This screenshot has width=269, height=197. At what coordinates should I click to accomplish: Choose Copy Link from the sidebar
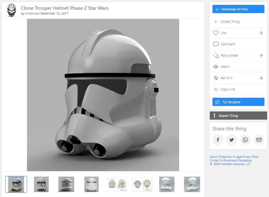click(228, 89)
